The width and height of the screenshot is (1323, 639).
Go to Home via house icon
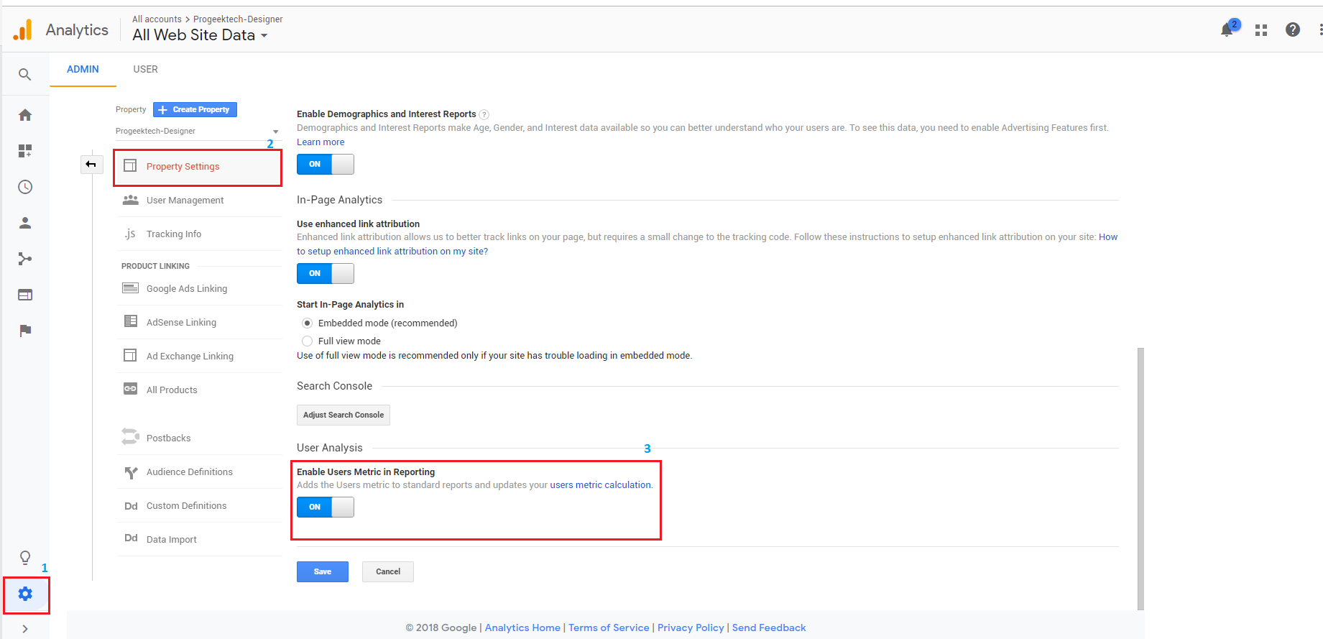tap(25, 115)
